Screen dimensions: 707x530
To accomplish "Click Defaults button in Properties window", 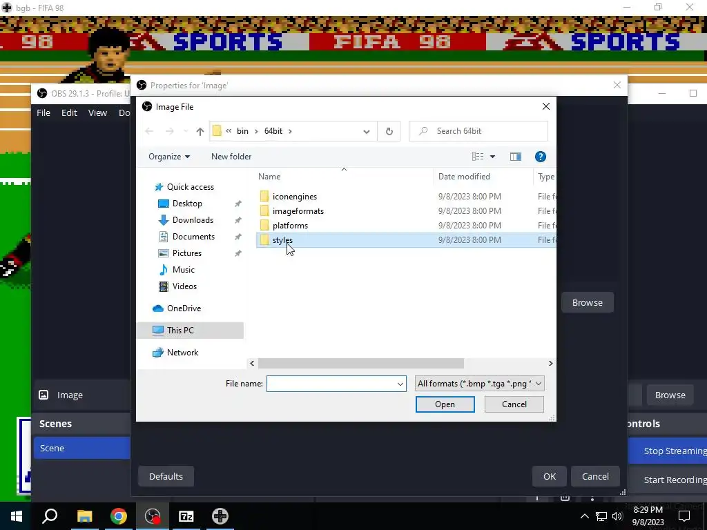I will pos(166,476).
